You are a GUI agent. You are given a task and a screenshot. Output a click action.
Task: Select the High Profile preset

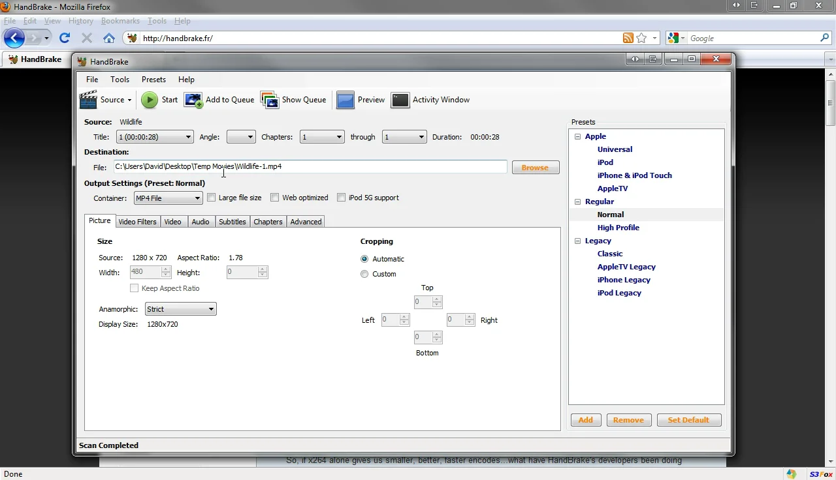618,228
